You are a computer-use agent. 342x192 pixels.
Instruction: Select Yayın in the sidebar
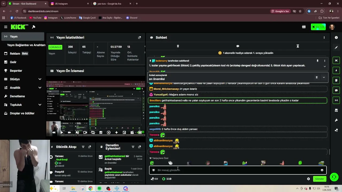(x=22, y=37)
